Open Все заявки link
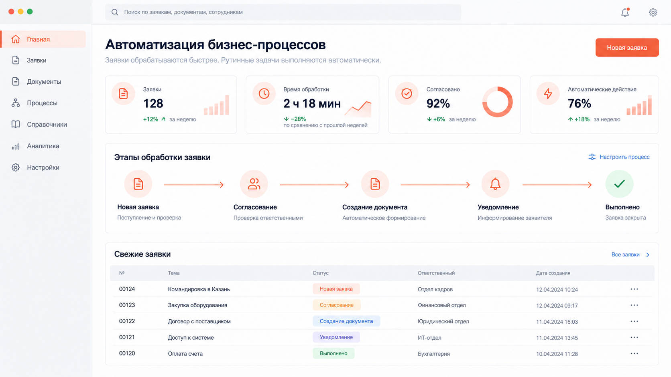The image size is (671, 377). [630, 255]
